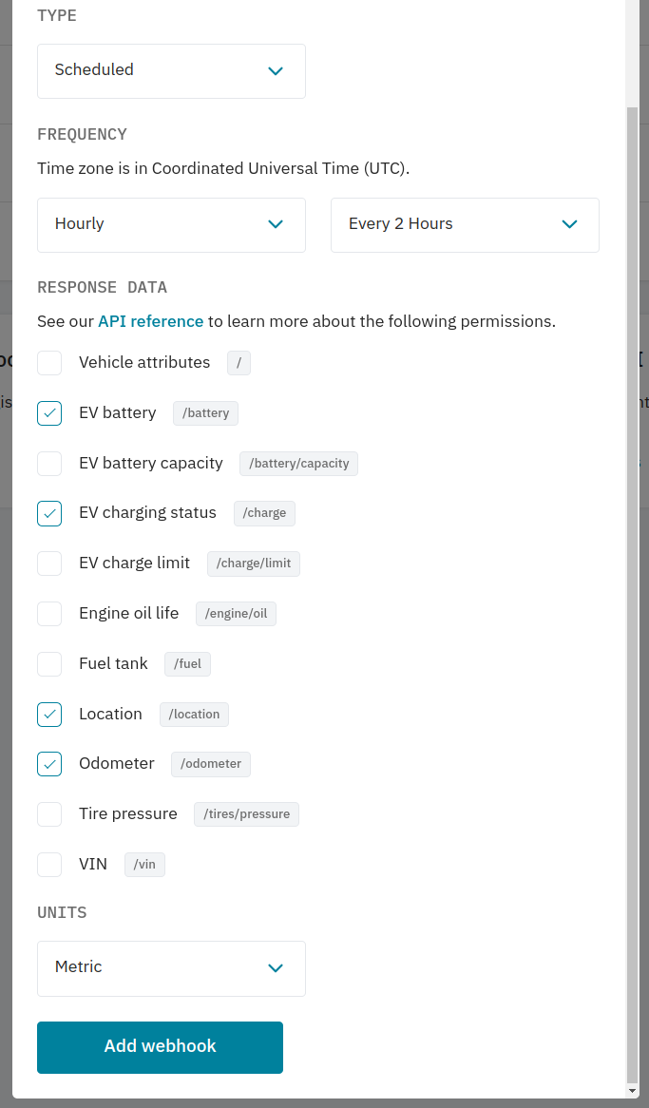The image size is (649, 1108).
Task: Click the /odometer endpoint tag
Action: (x=211, y=764)
